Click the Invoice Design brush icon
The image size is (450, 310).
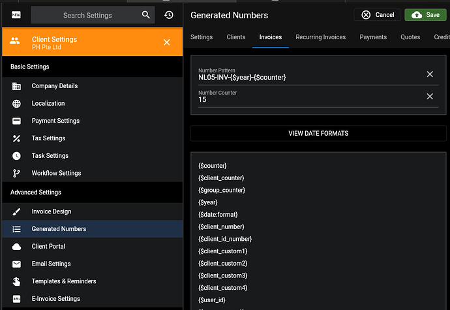pyautogui.click(x=16, y=211)
